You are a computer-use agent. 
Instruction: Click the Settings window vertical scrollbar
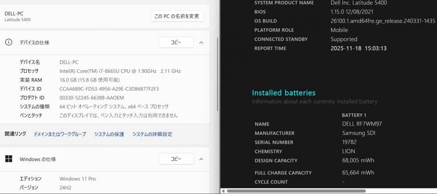pos(217,75)
